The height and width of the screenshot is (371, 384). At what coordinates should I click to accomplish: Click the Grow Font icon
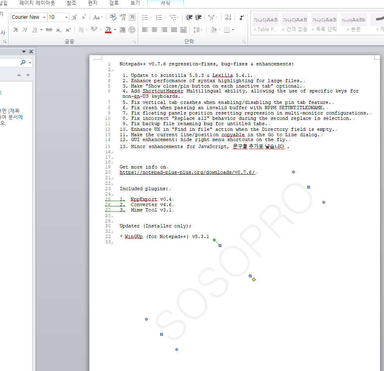(74, 17)
